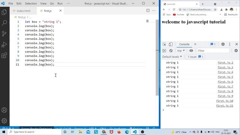Image resolution: width=240 pixels, height=135 pixels.
Task: Click the console Filter field
Action: pyautogui.click(x=213, y=51)
